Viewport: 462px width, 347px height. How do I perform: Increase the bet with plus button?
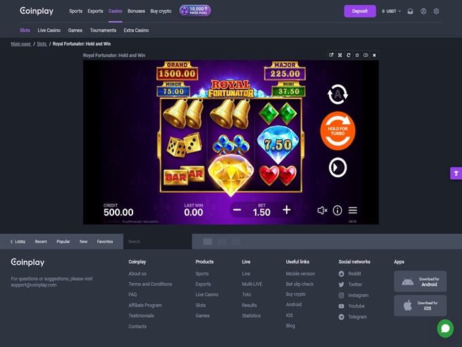pyautogui.click(x=287, y=211)
